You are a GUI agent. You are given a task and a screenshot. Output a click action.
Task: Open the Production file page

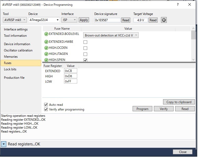click(14, 78)
